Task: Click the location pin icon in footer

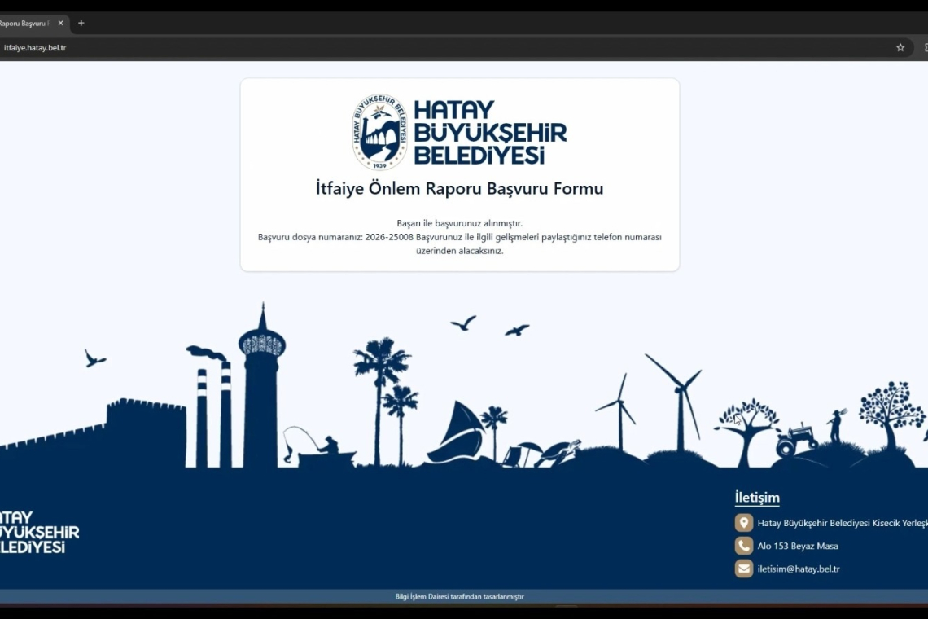Action: click(744, 523)
